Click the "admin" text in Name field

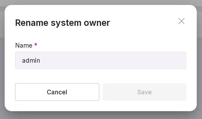coord(31,61)
